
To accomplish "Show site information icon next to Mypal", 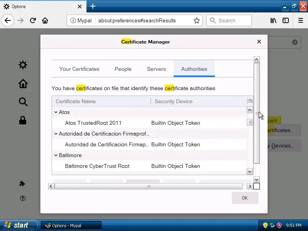I will tap(73, 20).
